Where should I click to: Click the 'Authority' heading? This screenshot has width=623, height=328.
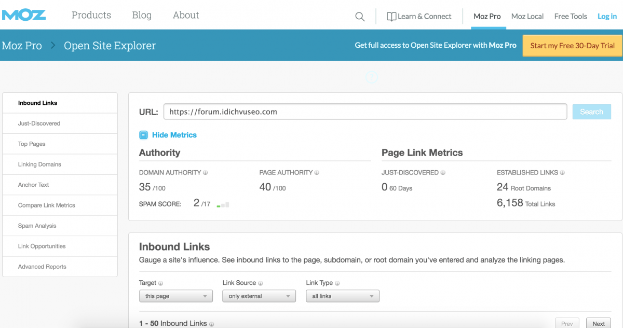pos(159,153)
